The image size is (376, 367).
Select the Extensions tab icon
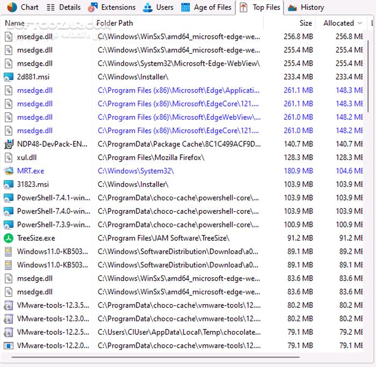[93, 8]
